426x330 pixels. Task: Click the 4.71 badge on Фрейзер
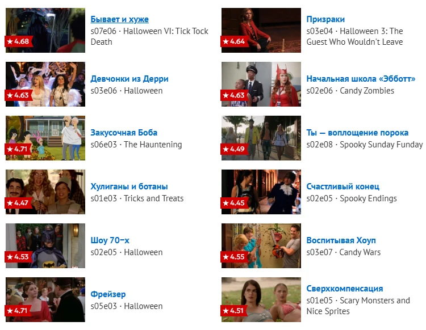pos(18,311)
